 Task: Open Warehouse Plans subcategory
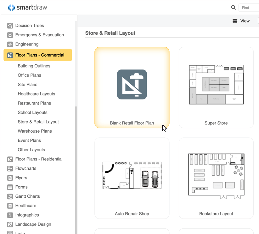pyautogui.click(x=35, y=131)
